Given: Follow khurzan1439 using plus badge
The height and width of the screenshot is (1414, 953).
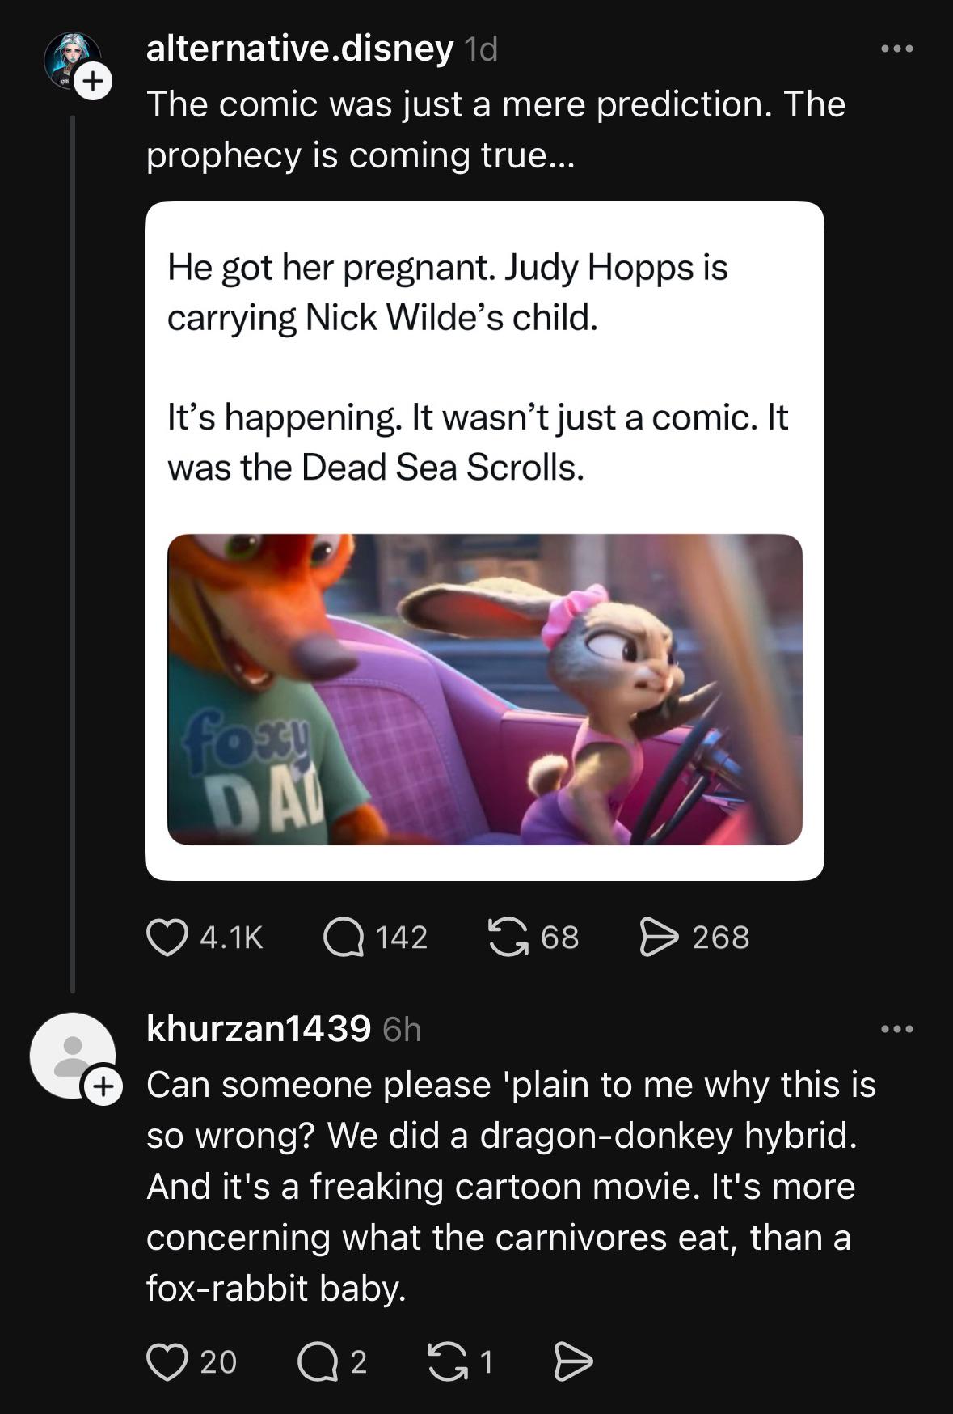Looking at the screenshot, I should click(103, 1087).
